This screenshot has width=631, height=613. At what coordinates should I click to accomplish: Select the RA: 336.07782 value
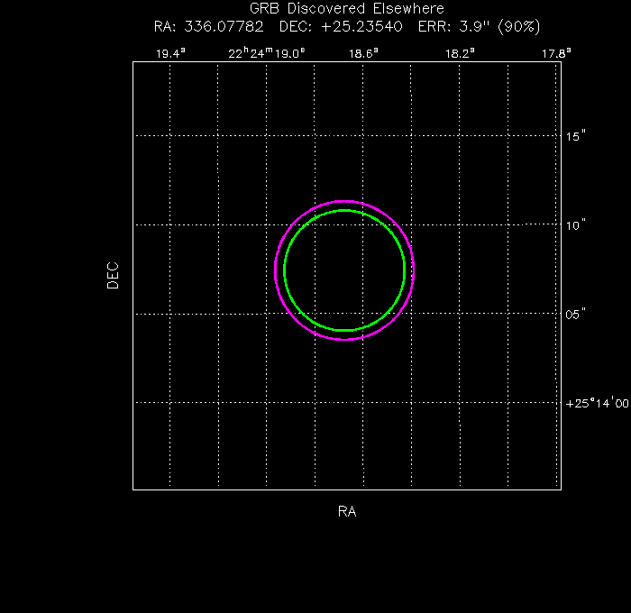208,27
